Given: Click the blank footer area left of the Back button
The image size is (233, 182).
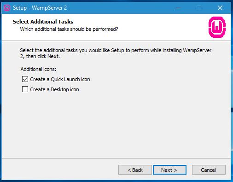Looking at the screenshot, I should 60,170.
